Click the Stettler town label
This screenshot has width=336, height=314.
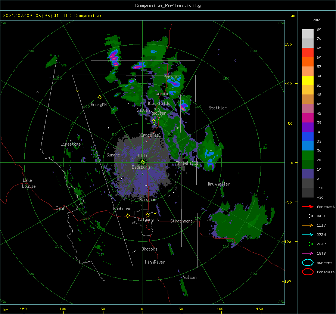coord(218,108)
